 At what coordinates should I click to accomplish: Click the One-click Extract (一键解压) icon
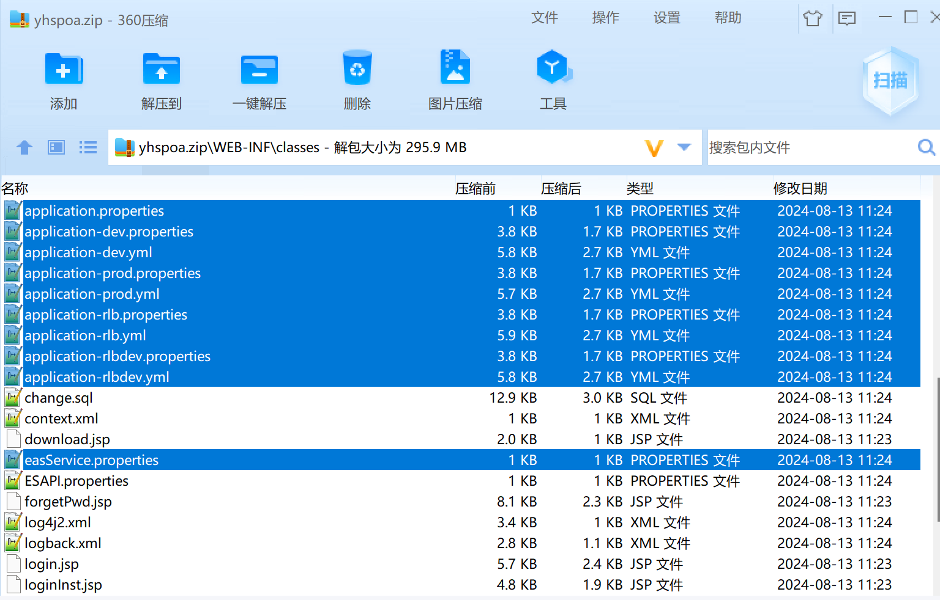[x=259, y=70]
